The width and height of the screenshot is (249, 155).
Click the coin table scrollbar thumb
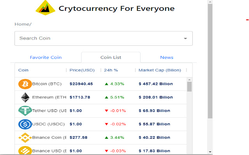189,86
